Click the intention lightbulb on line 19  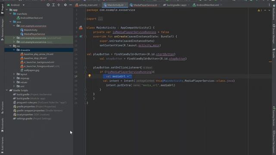pyautogui.click(x=89, y=76)
